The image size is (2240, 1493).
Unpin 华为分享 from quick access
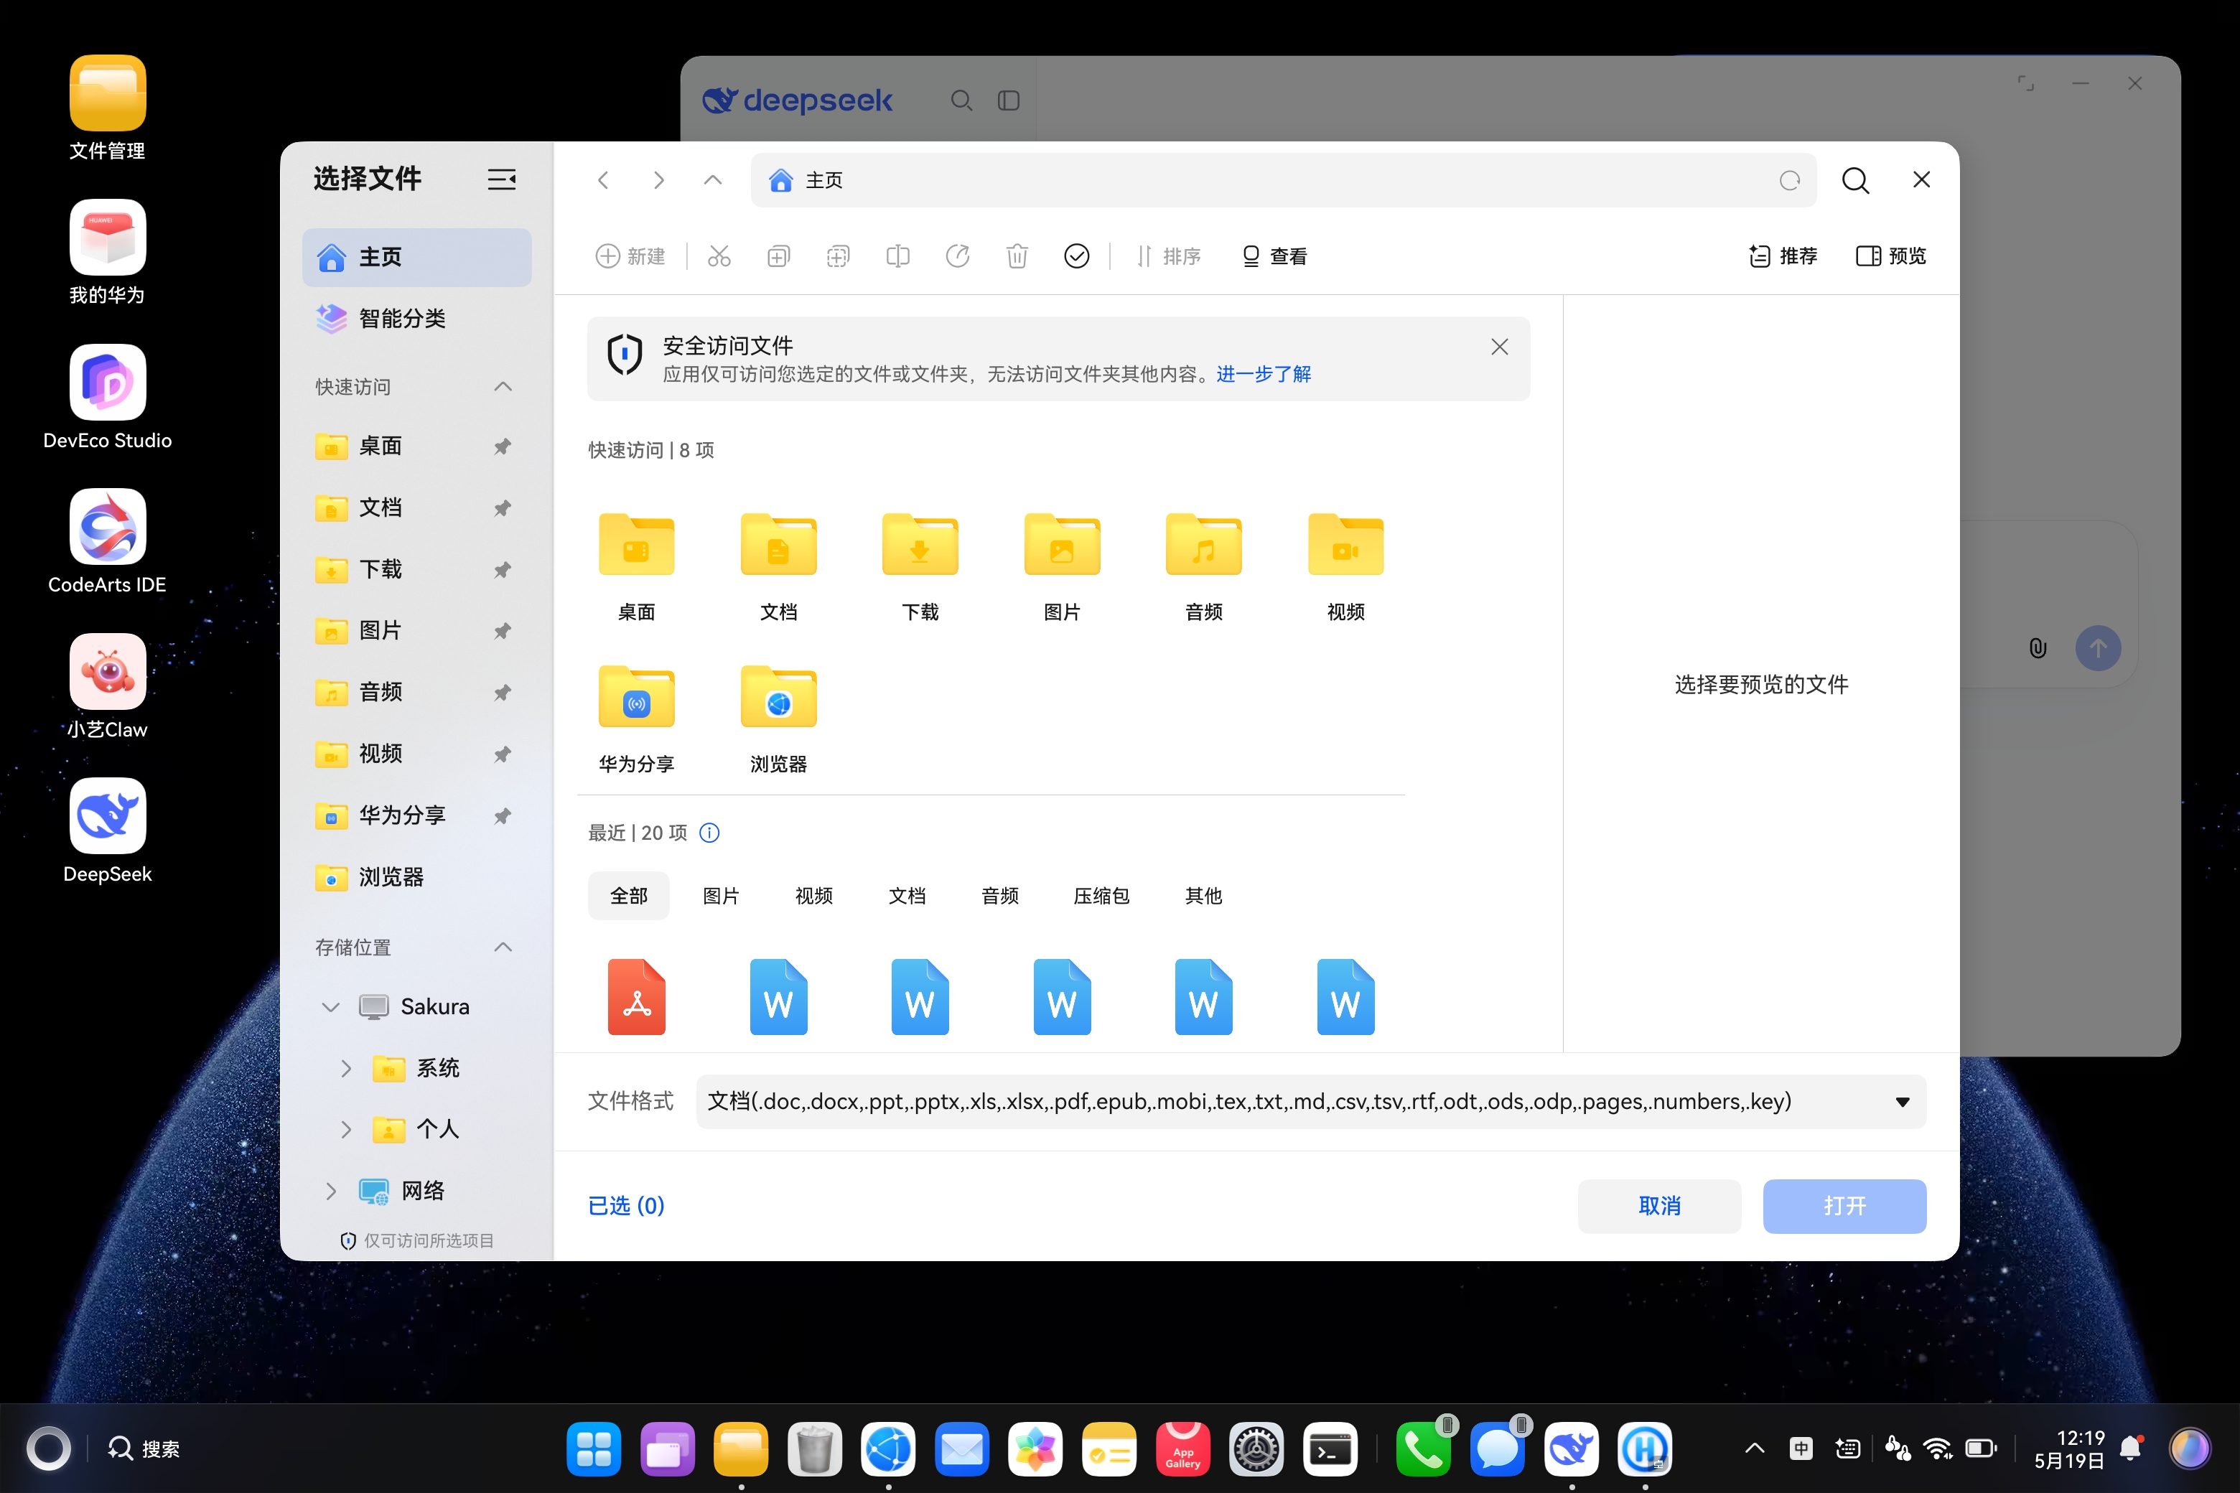tap(502, 816)
